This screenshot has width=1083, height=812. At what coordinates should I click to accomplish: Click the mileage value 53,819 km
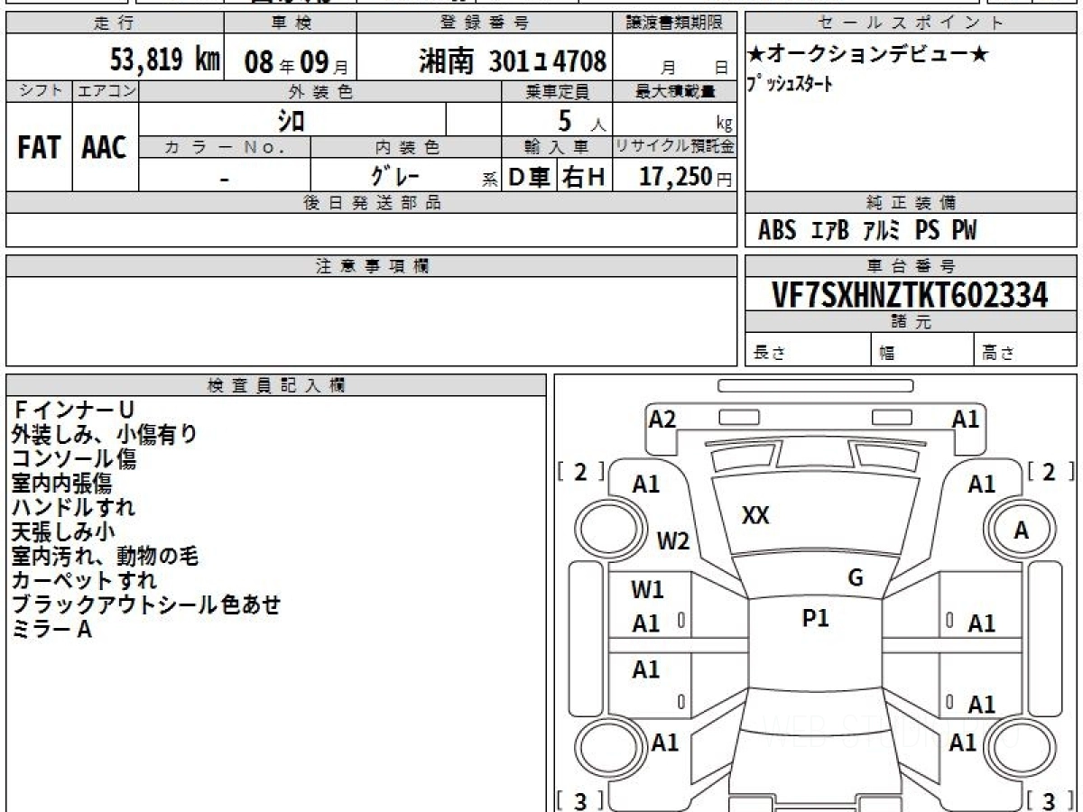[x=164, y=60]
